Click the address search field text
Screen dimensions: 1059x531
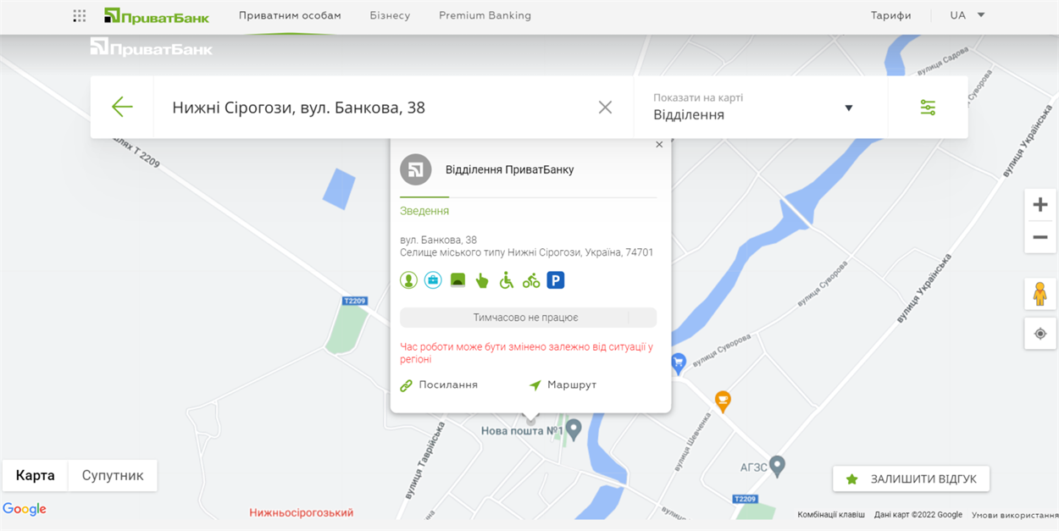pos(298,108)
